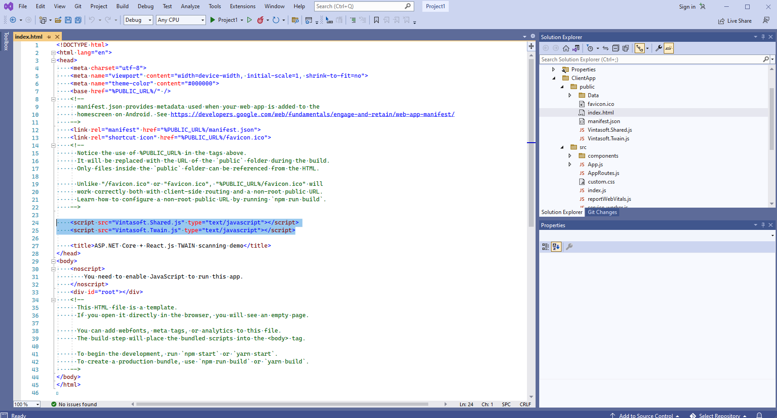Viewport: 777px width, 418px height.
Task: Expand the components folder node
Action: coord(570,156)
